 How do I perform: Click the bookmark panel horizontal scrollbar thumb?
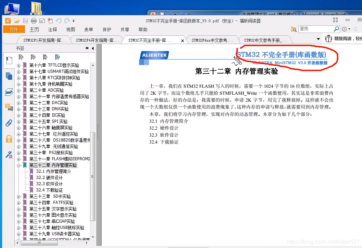pos(39,243)
